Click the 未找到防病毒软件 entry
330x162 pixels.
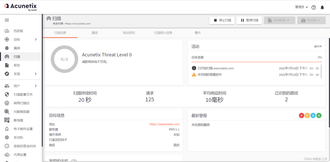[x=210, y=75]
